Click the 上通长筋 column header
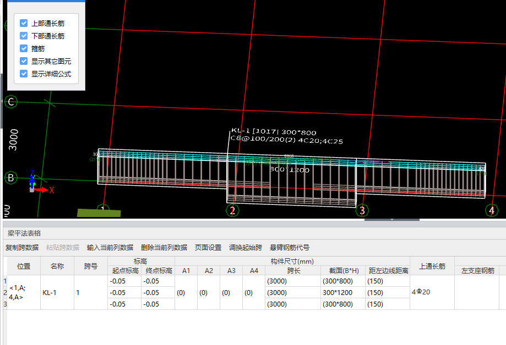The height and width of the screenshot is (345, 506). click(432, 266)
